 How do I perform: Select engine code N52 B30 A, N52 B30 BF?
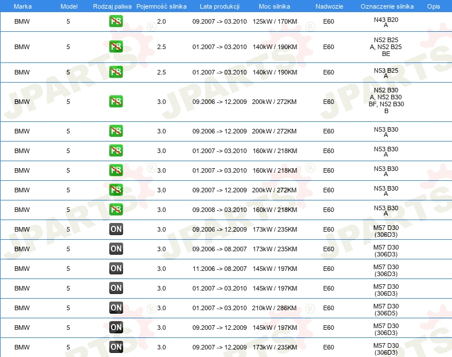coord(386,101)
